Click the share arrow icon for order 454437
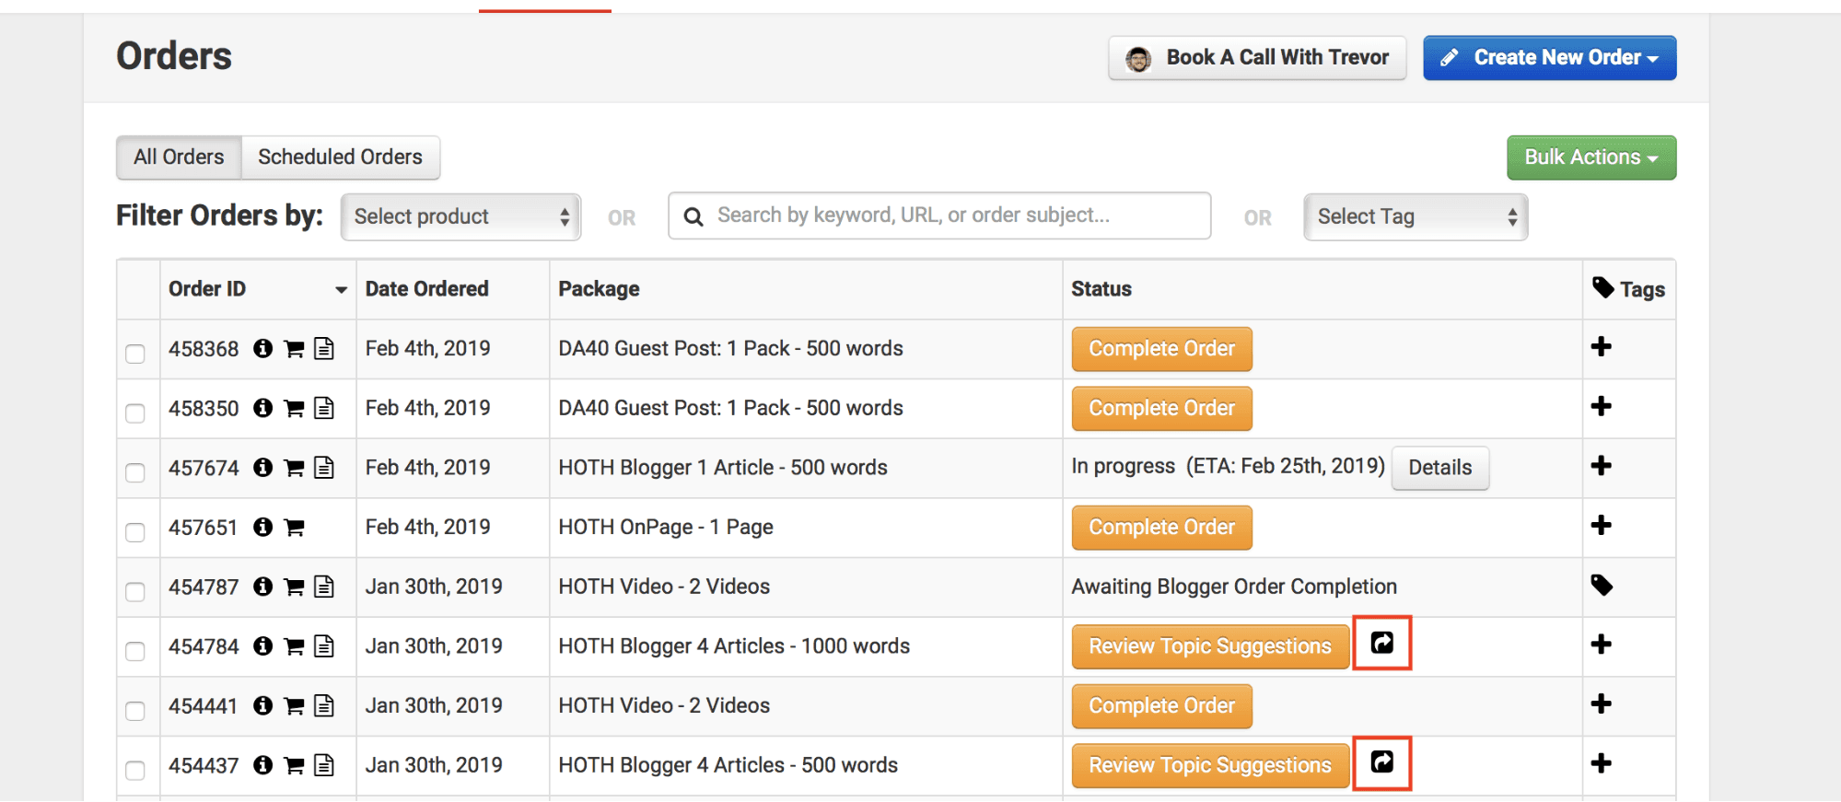Screen dimensions: 1841x802 (x=1381, y=762)
